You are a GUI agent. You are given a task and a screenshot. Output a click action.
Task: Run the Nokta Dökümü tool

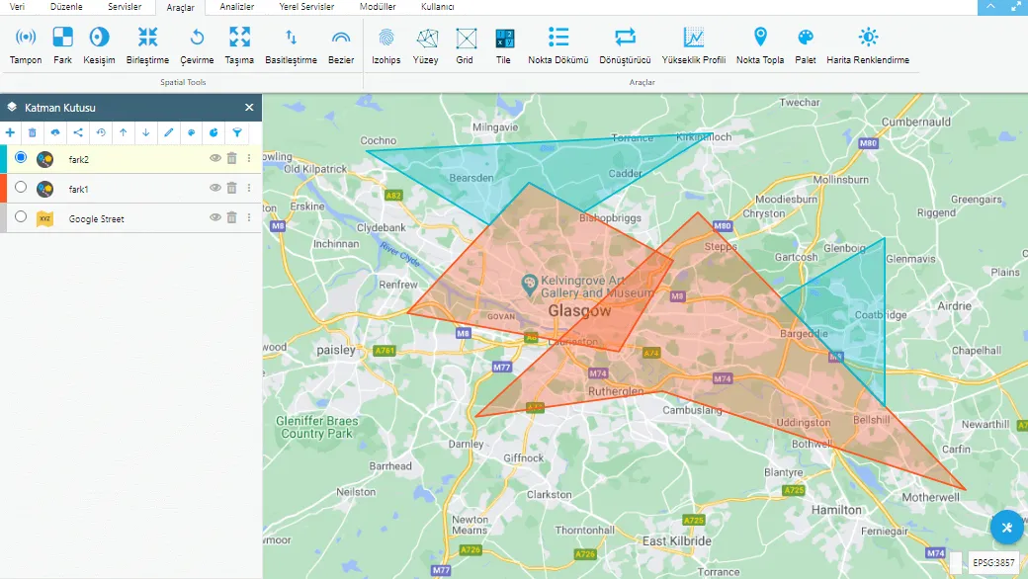pyautogui.click(x=557, y=45)
